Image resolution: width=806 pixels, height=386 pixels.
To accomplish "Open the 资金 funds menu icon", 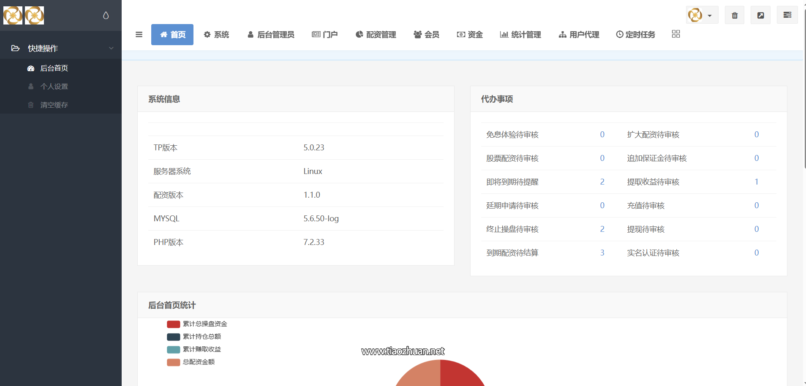I will (x=460, y=35).
